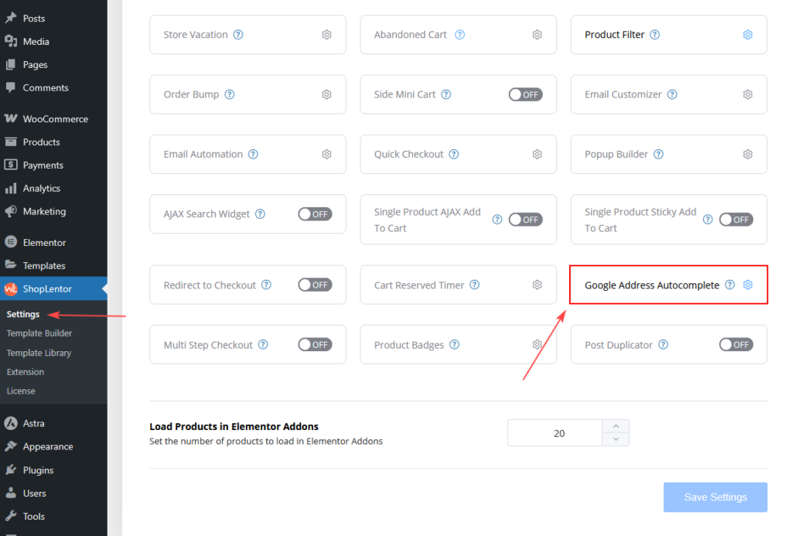Increase products-to-load number with up arrow

pyautogui.click(x=616, y=426)
